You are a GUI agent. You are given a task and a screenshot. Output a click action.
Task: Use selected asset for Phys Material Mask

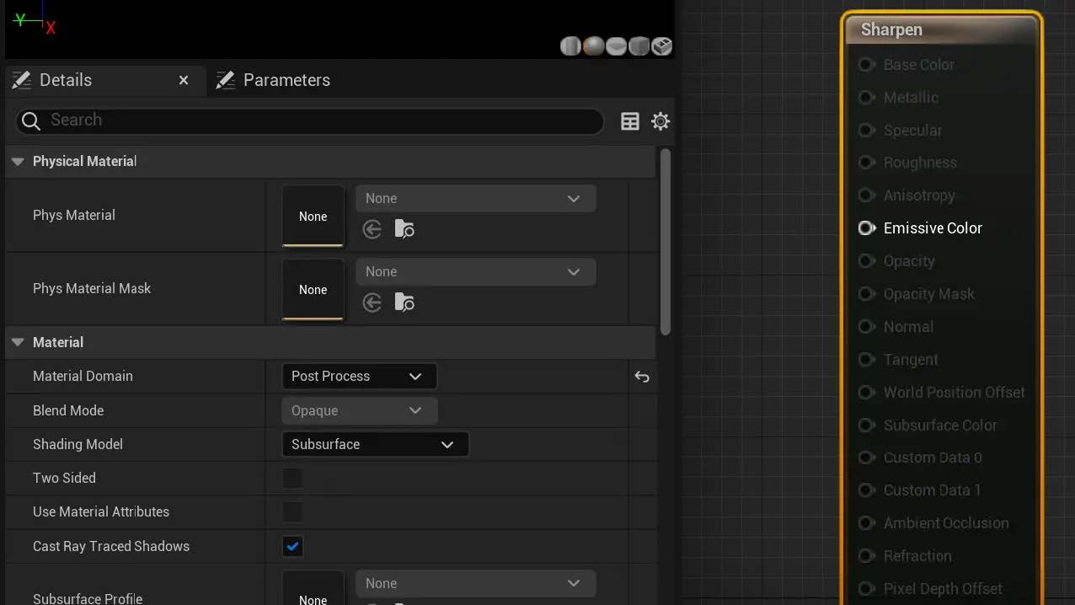tap(372, 302)
